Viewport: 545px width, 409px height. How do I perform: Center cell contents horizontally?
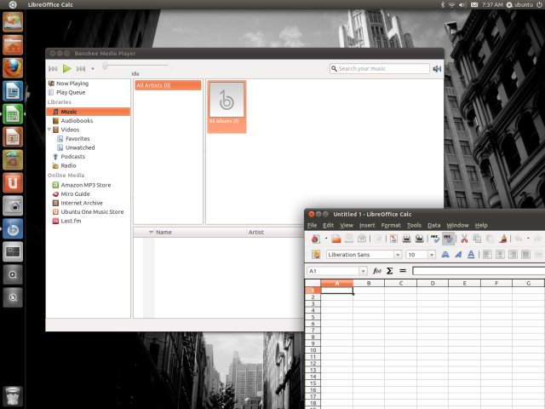500,255
